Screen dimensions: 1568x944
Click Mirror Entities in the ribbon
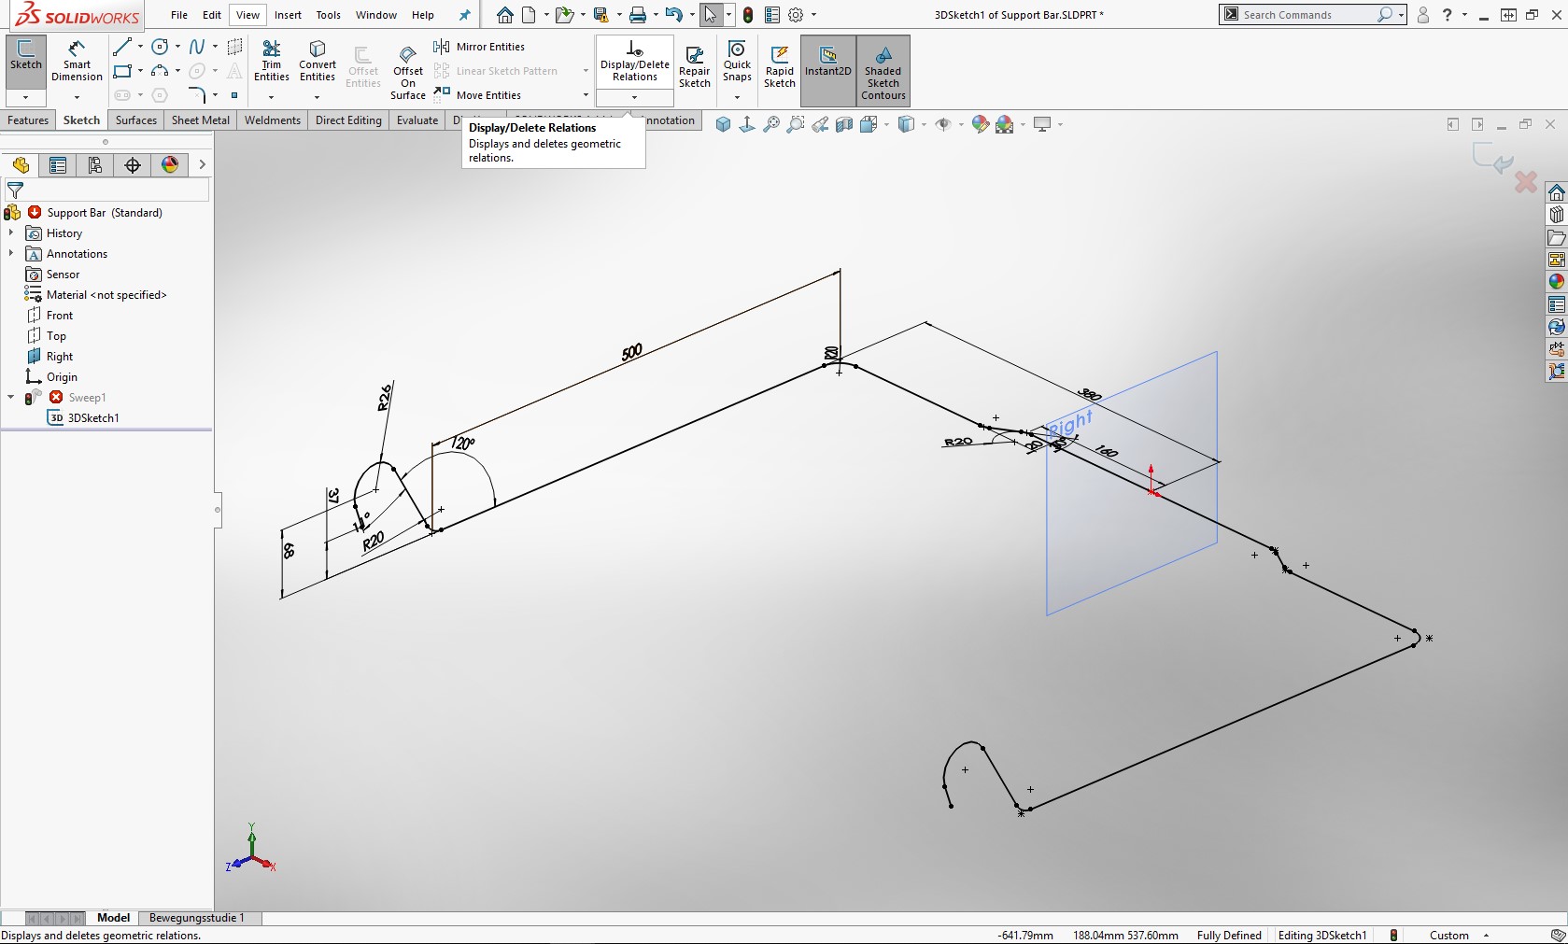coord(489,47)
